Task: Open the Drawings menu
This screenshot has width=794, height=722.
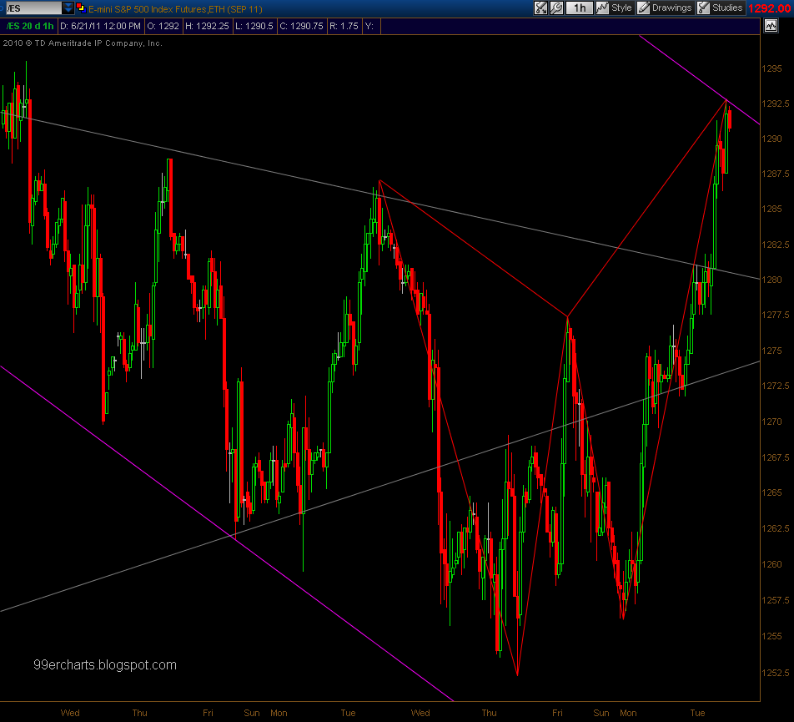Action: [x=665, y=8]
